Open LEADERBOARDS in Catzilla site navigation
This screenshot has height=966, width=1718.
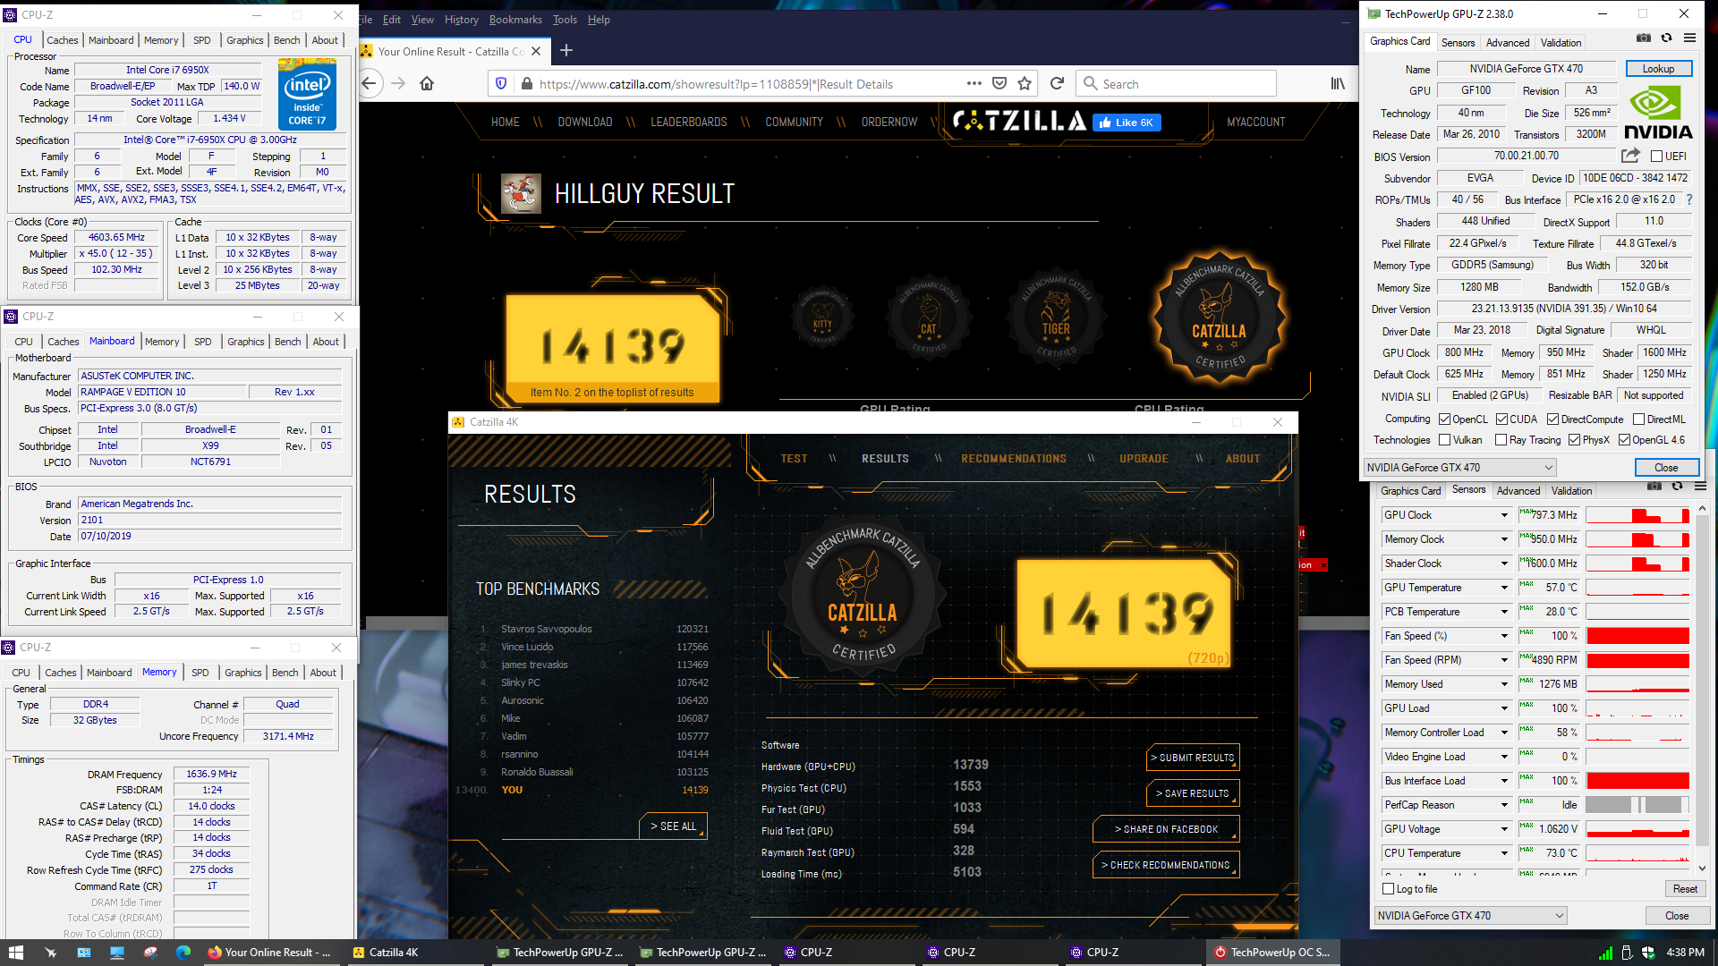pos(688,123)
